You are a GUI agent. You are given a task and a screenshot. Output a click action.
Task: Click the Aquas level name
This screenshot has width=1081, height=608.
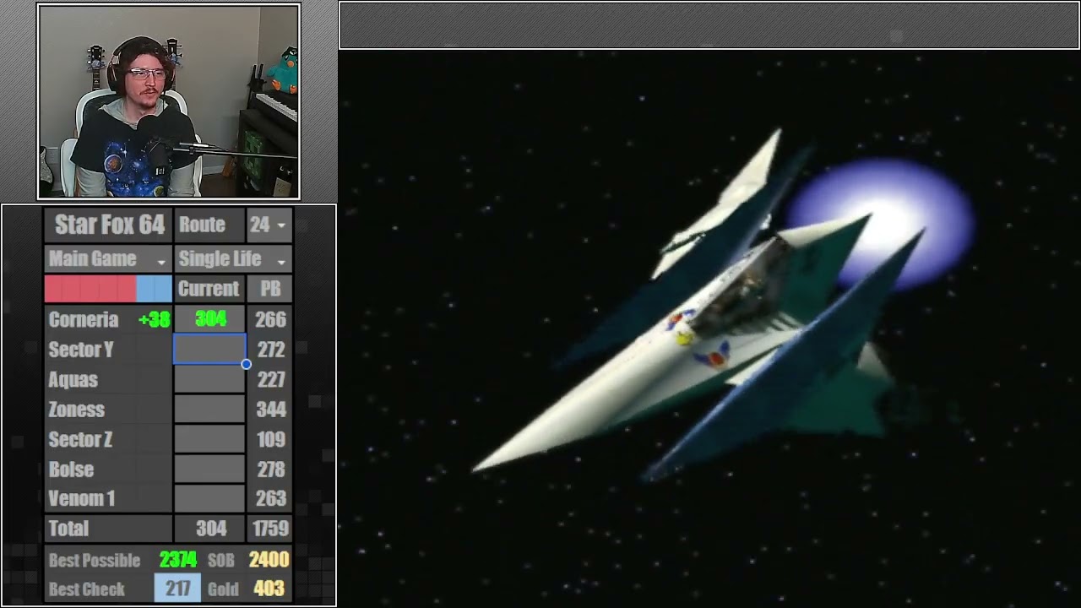coord(73,380)
